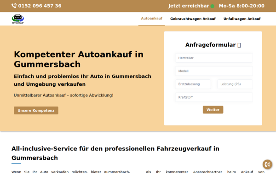Click the All-inclusive-Service section heading
Image resolution: width=276 pixels, height=173 pixels.
tap(115, 153)
